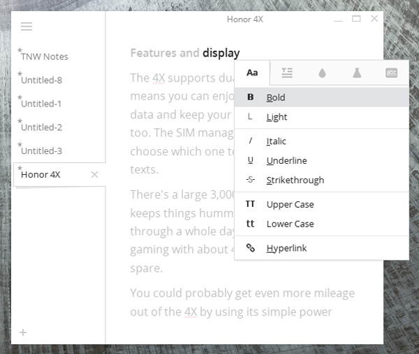Click the tt lowercase icon
This screenshot has width=419, height=354.
[x=250, y=224]
